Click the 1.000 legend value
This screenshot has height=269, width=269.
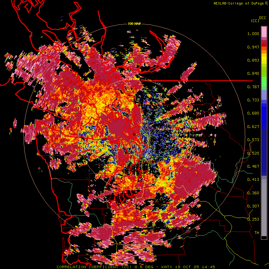[253, 33]
